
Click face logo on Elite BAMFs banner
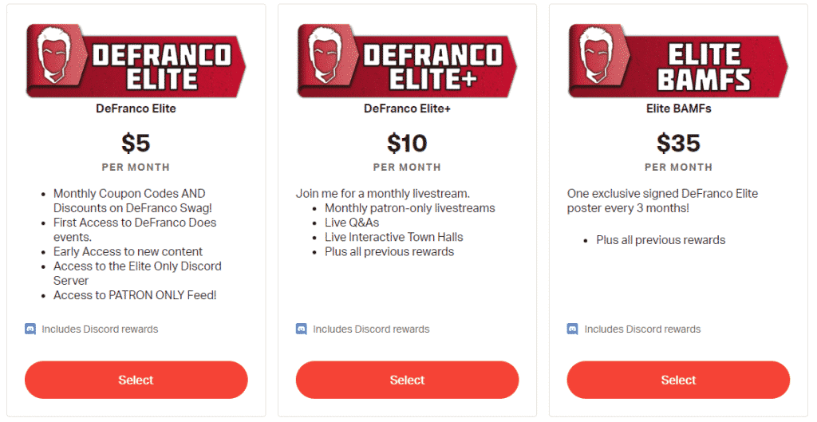point(598,57)
